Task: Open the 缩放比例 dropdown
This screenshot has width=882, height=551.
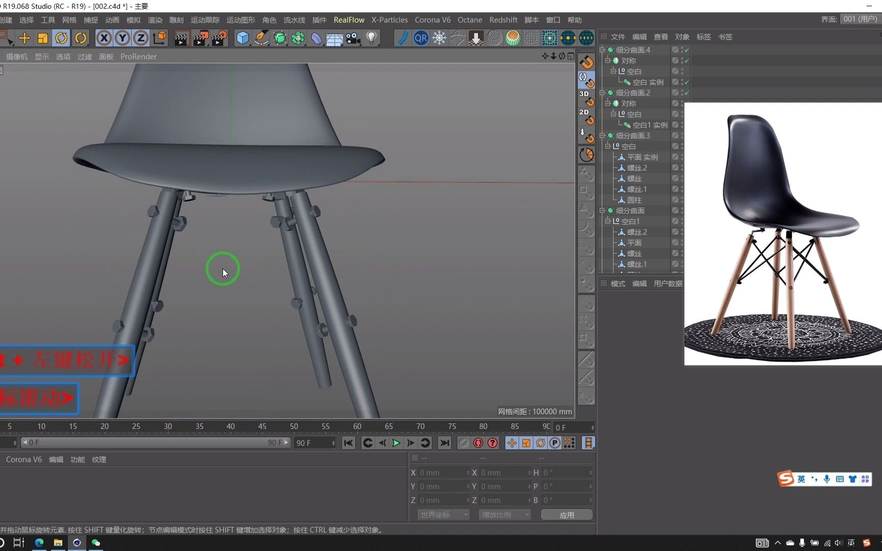Action: pyautogui.click(x=504, y=515)
